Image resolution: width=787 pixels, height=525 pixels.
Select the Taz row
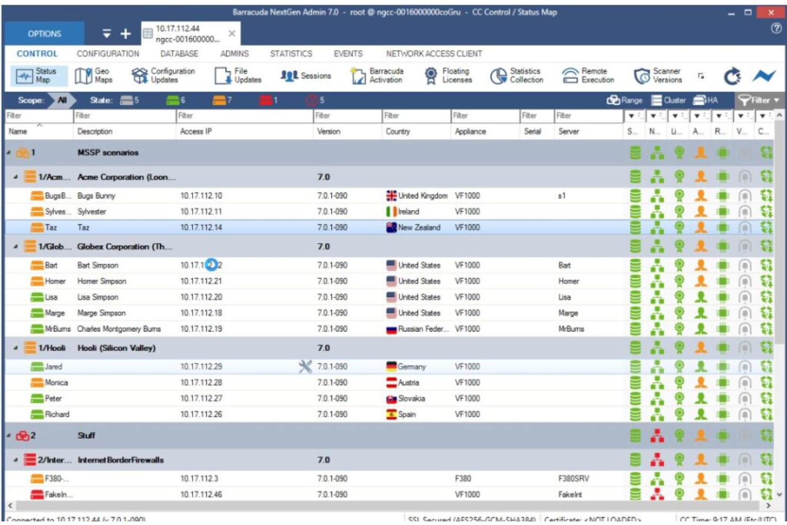pyautogui.click(x=390, y=227)
